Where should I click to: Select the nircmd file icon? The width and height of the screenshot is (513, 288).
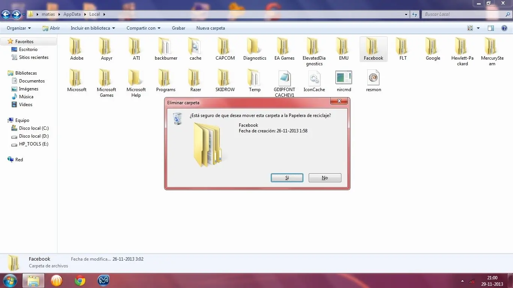pyautogui.click(x=344, y=78)
